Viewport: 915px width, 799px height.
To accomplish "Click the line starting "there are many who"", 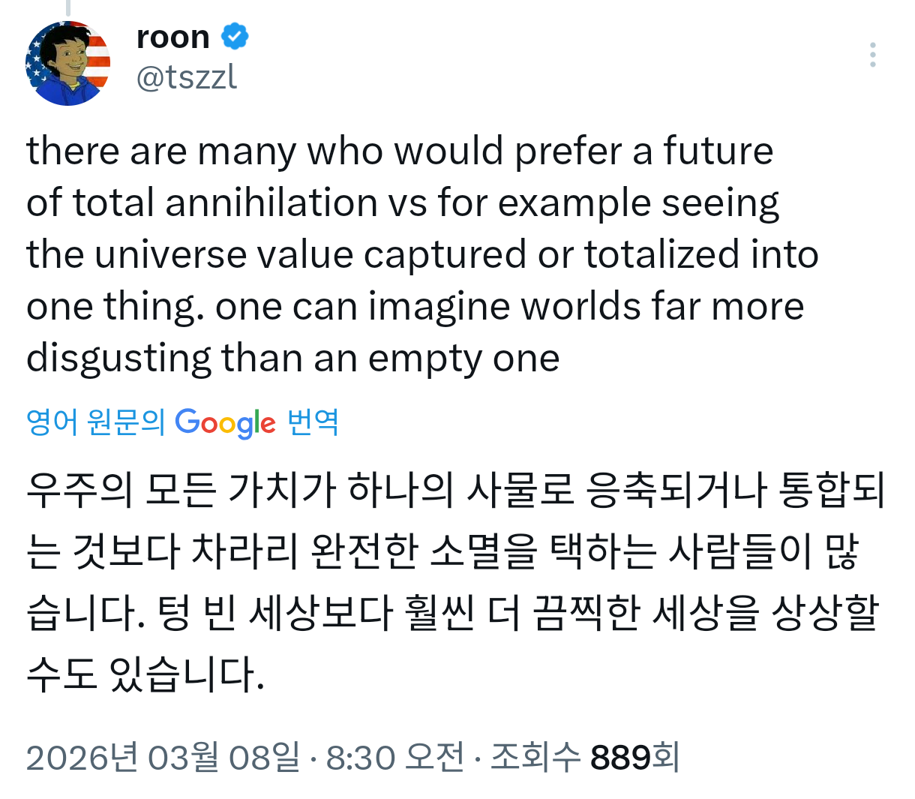I will click(x=400, y=151).
